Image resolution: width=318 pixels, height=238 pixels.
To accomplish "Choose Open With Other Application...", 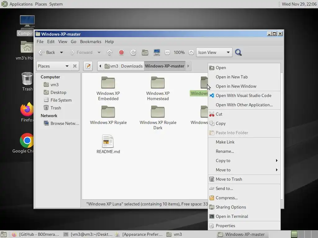I will click(244, 105).
